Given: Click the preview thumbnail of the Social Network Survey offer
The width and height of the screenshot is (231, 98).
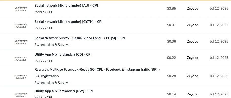Looking at the screenshot, I should 21,42.
